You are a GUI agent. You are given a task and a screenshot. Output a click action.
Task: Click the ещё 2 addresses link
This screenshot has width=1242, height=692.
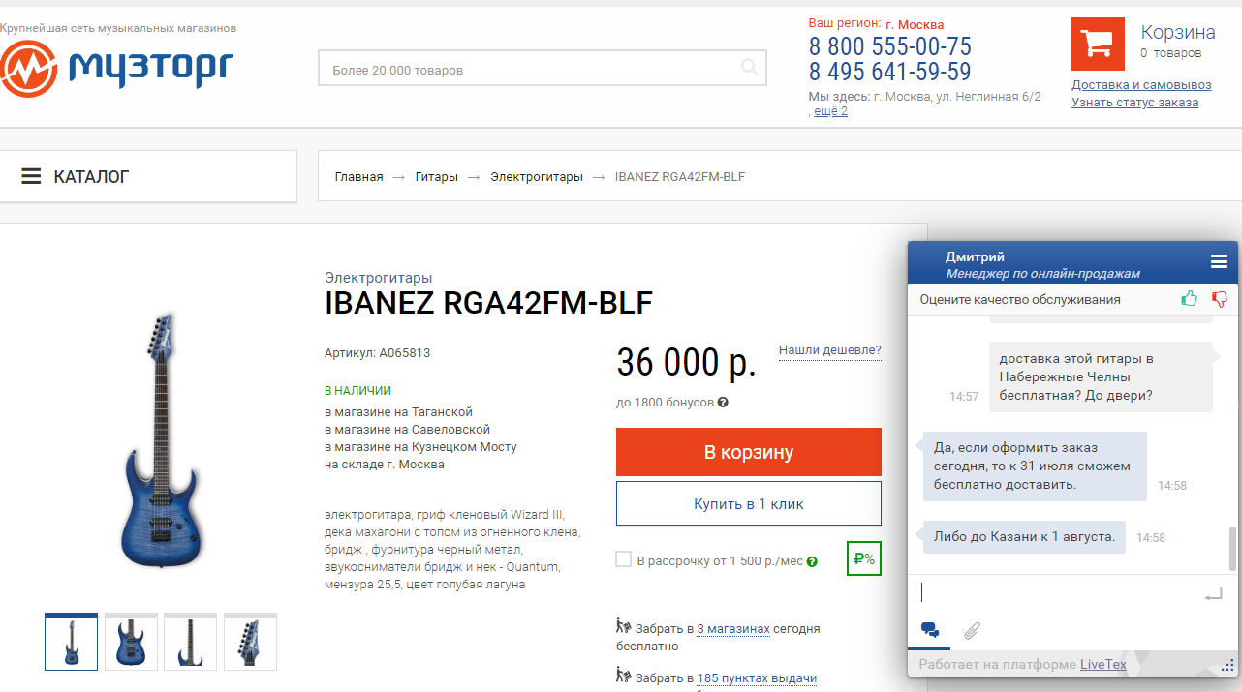[830, 111]
